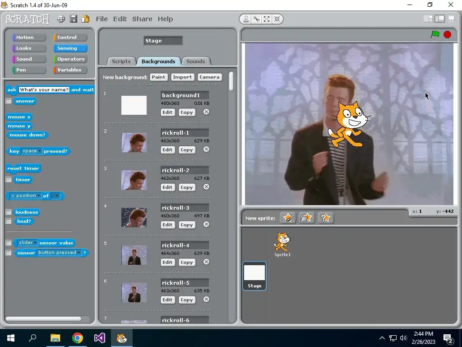
Task: Copy the rickroll-3 background
Action: click(x=186, y=225)
